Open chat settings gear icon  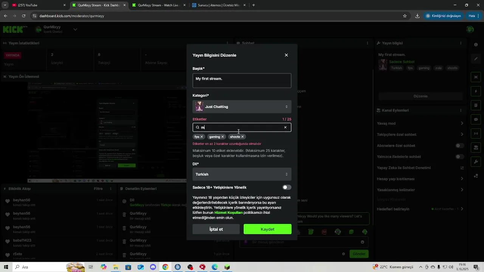tap(344, 254)
